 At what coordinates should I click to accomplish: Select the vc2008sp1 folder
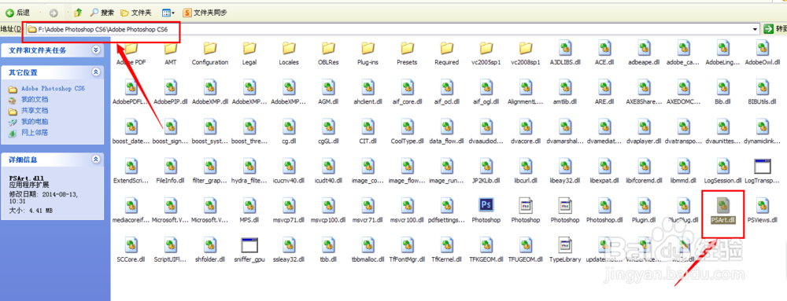(x=525, y=53)
